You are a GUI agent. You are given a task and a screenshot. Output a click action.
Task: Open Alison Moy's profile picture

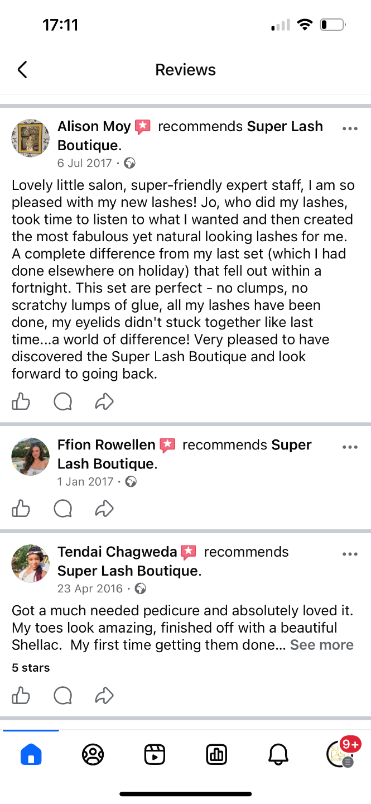click(x=30, y=138)
